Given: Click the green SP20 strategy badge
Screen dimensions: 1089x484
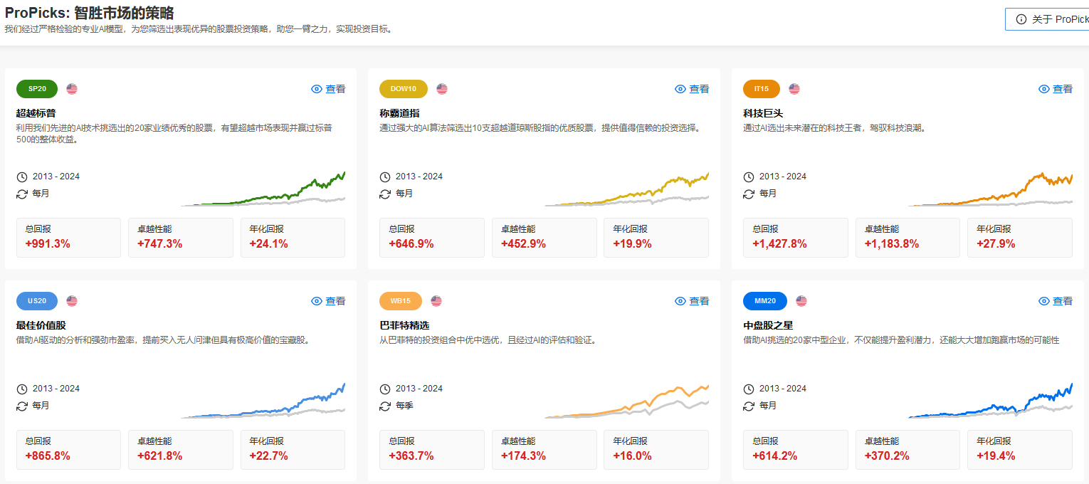Looking at the screenshot, I should point(37,89).
